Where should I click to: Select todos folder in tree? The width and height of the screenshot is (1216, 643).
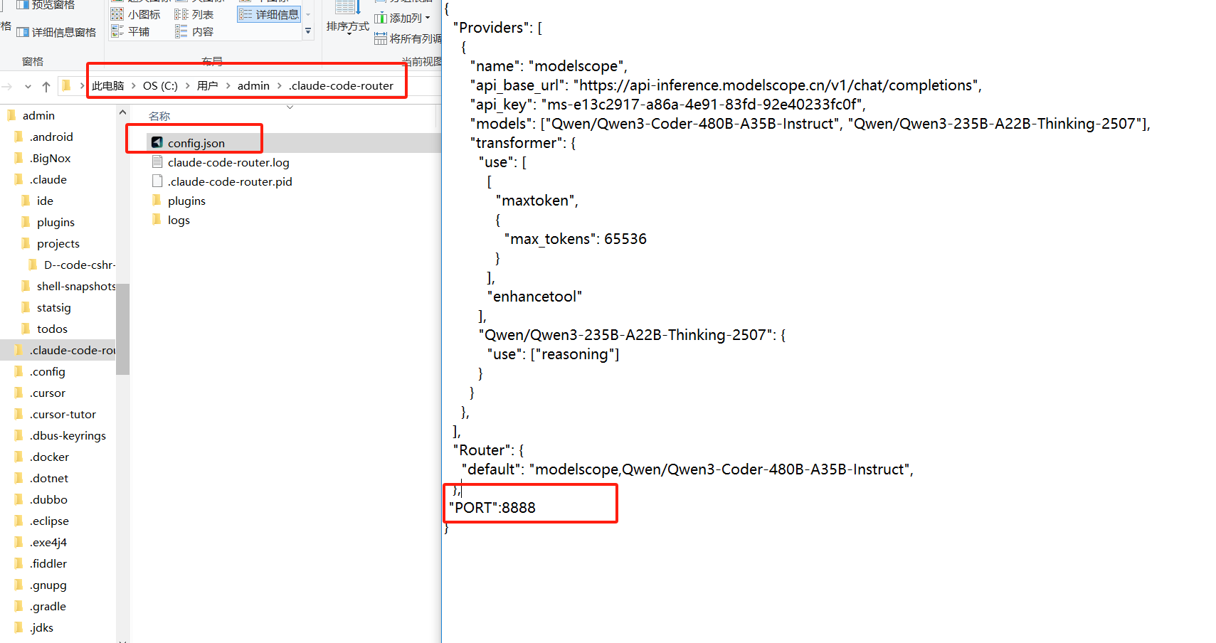pos(52,329)
